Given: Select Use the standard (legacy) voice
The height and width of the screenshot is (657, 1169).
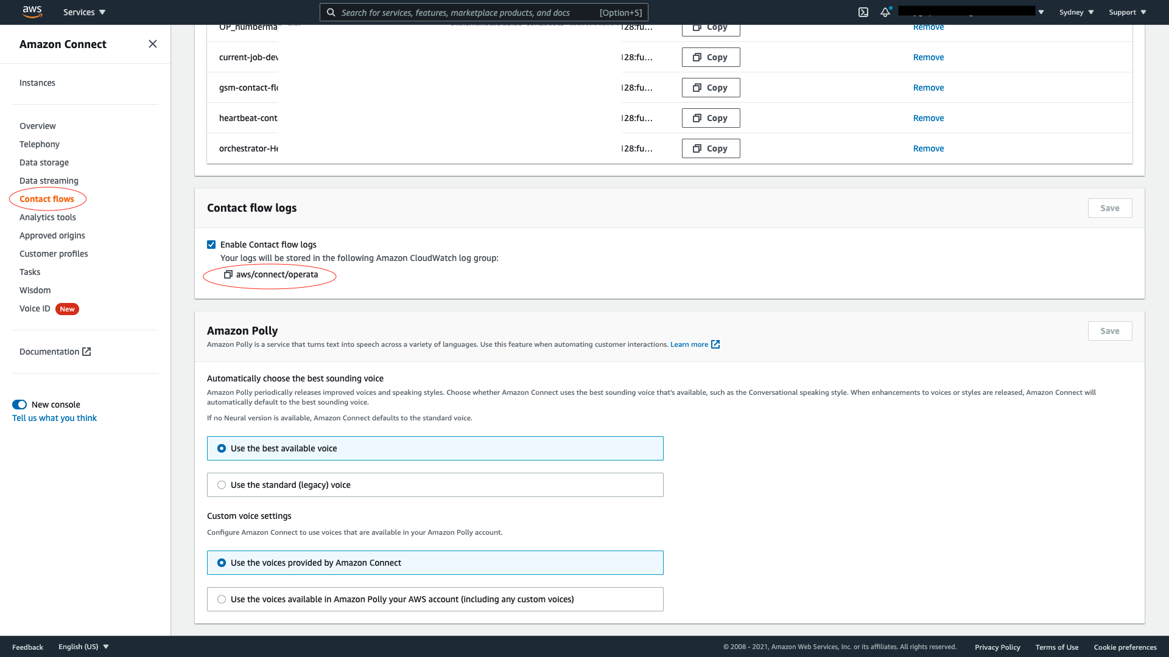Looking at the screenshot, I should (222, 485).
